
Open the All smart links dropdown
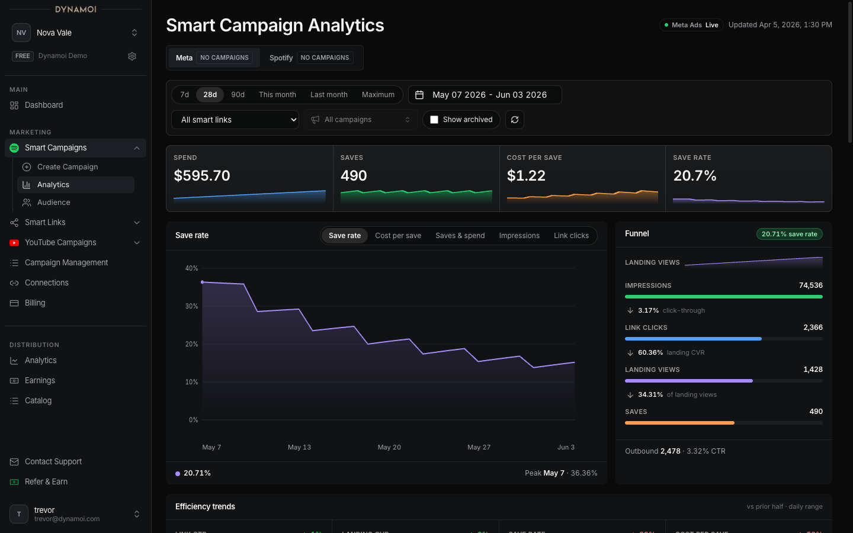click(x=235, y=120)
